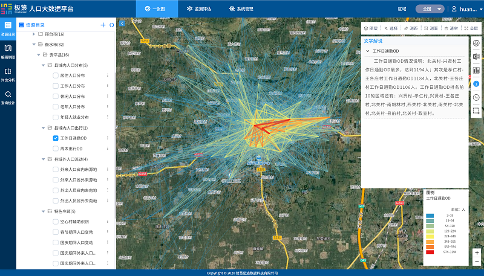Open the 编辑制图 sidebar tool

point(8,51)
